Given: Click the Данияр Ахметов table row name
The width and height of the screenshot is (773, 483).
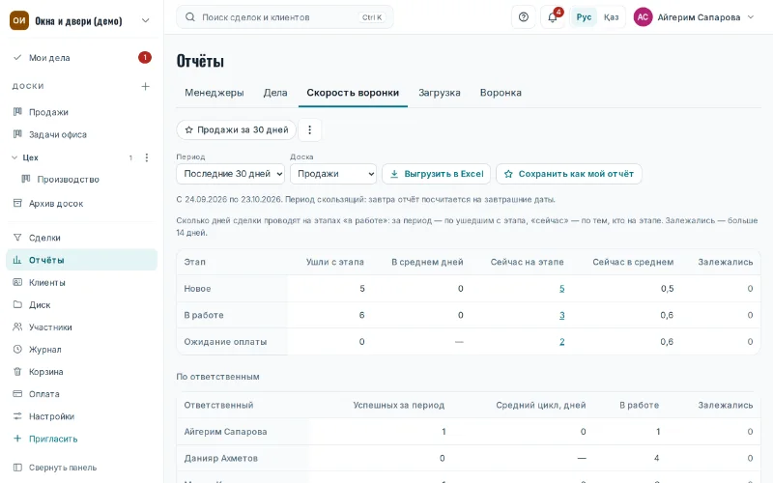Looking at the screenshot, I should click(221, 458).
